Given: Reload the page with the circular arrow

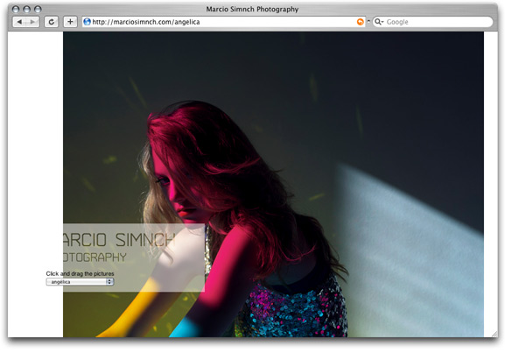Looking at the screenshot, I should (x=52, y=22).
